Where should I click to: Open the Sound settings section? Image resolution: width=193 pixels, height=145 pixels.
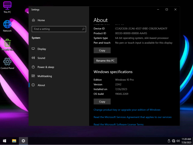(38, 58)
